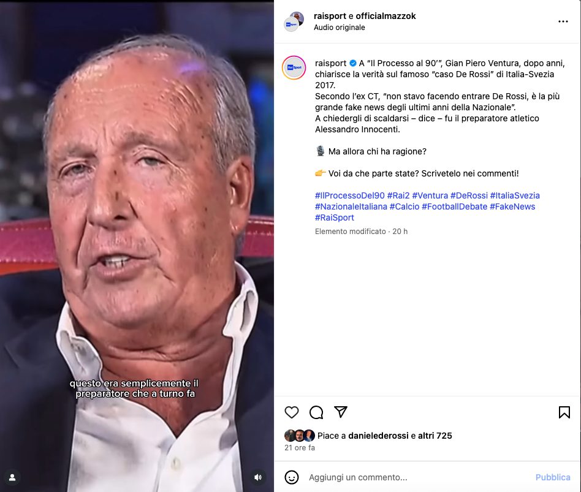Open the three-dot more options menu
The width and height of the screenshot is (581, 492).
click(x=563, y=21)
